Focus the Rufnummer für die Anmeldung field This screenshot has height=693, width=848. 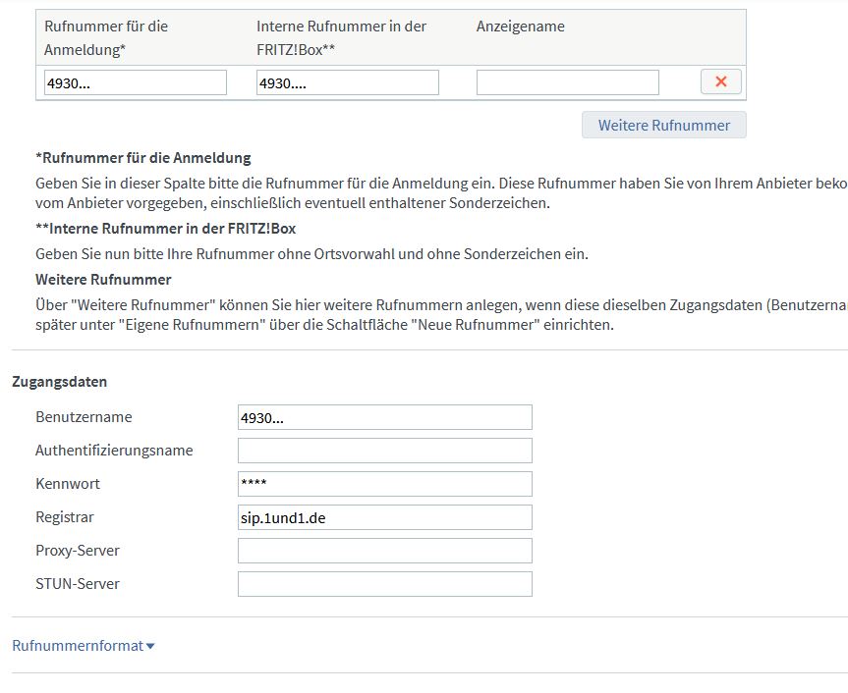(136, 82)
